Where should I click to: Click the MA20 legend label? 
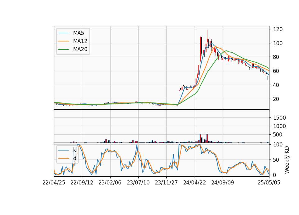(80, 49)
